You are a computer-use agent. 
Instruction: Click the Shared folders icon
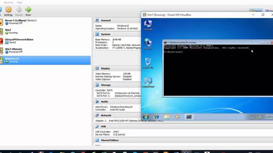[x=97, y=140]
